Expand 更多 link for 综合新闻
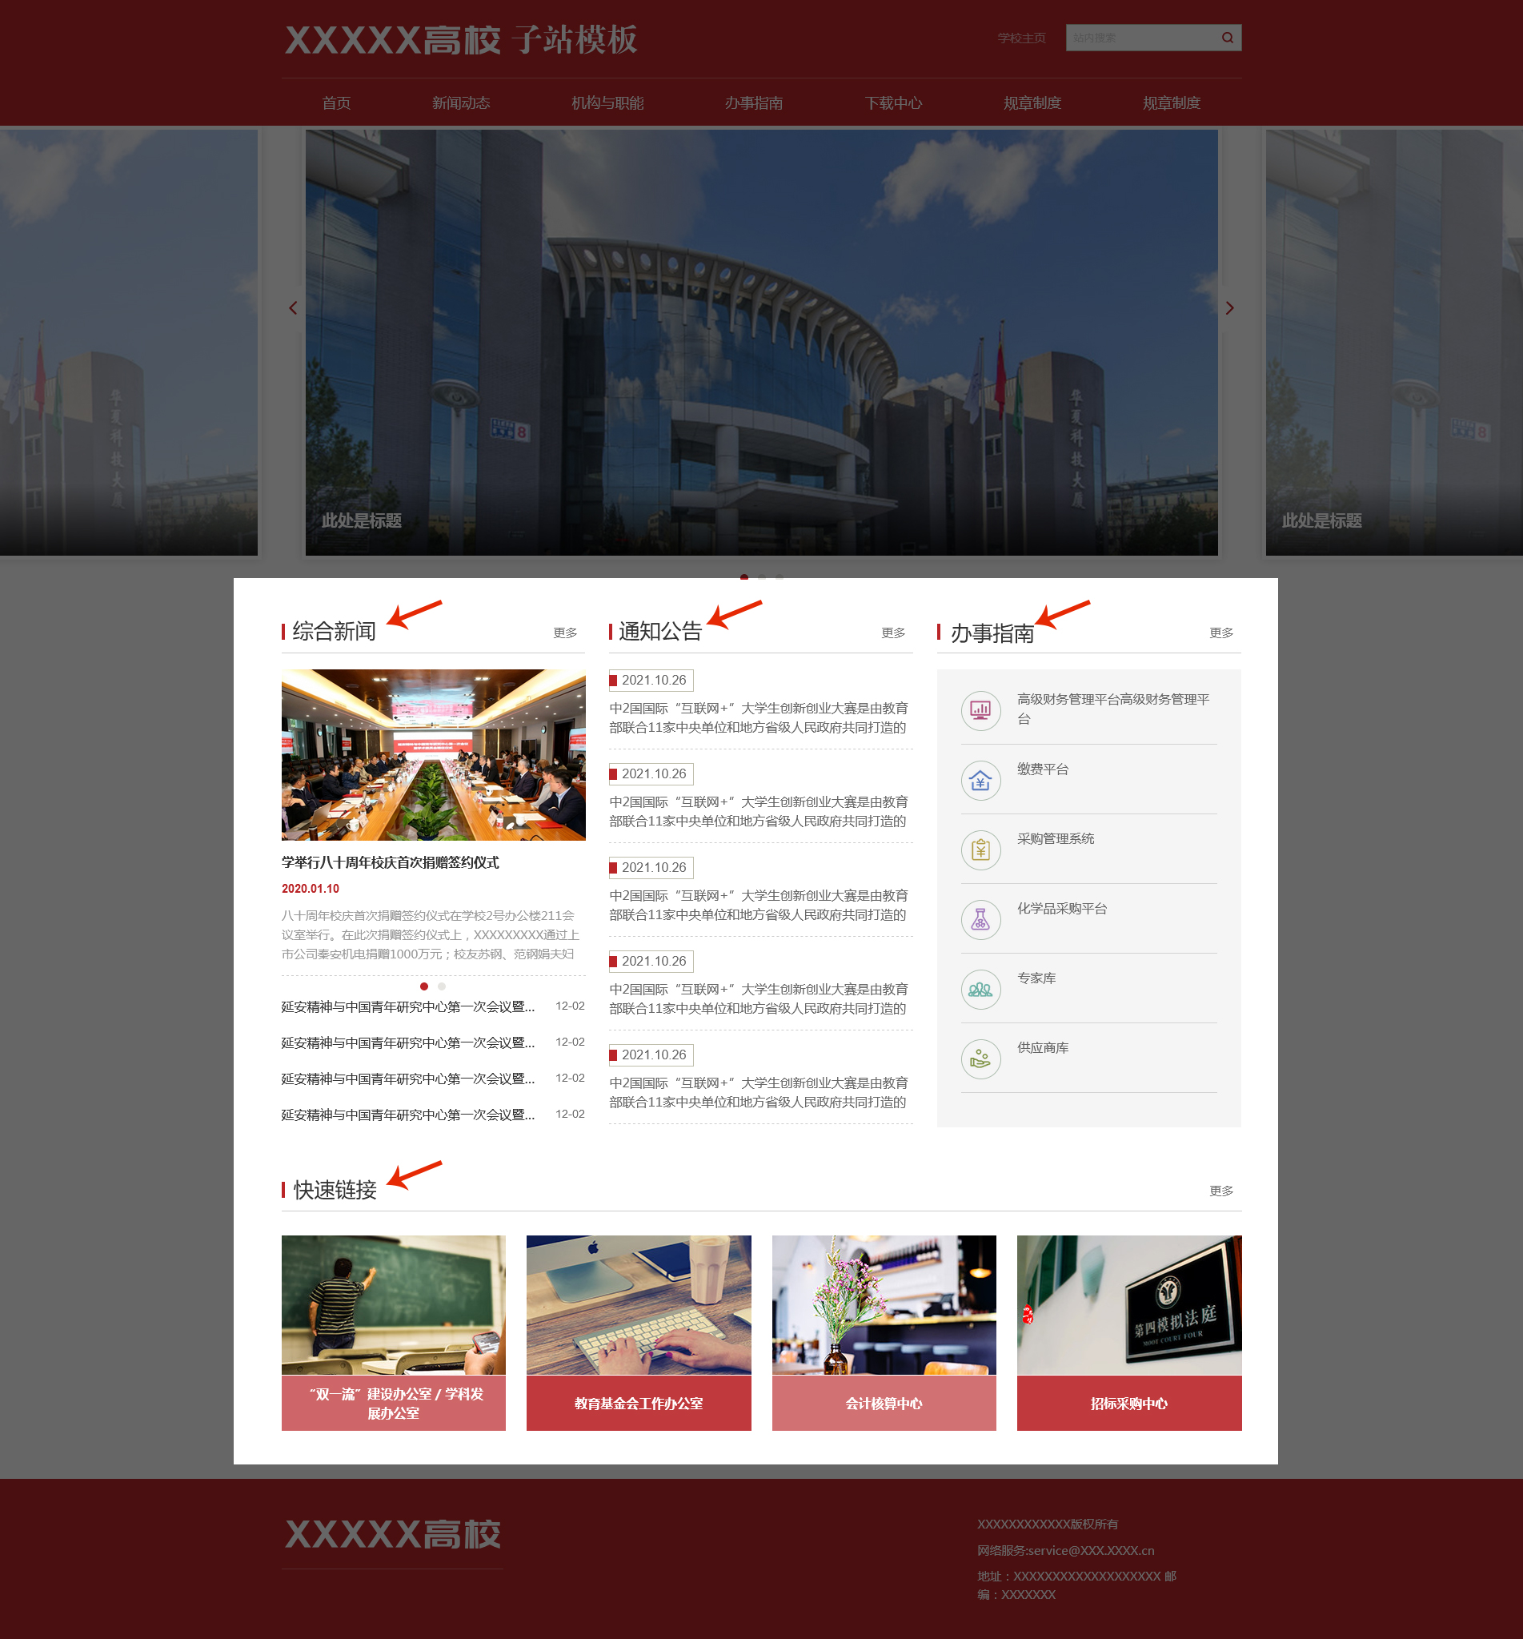Image resolution: width=1523 pixels, height=1639 pixels. [x=564, y=633]
